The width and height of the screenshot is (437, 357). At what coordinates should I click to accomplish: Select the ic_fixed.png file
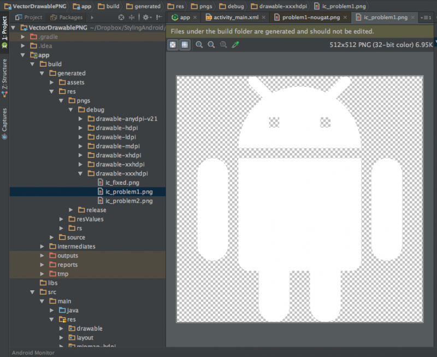point(119,183)
